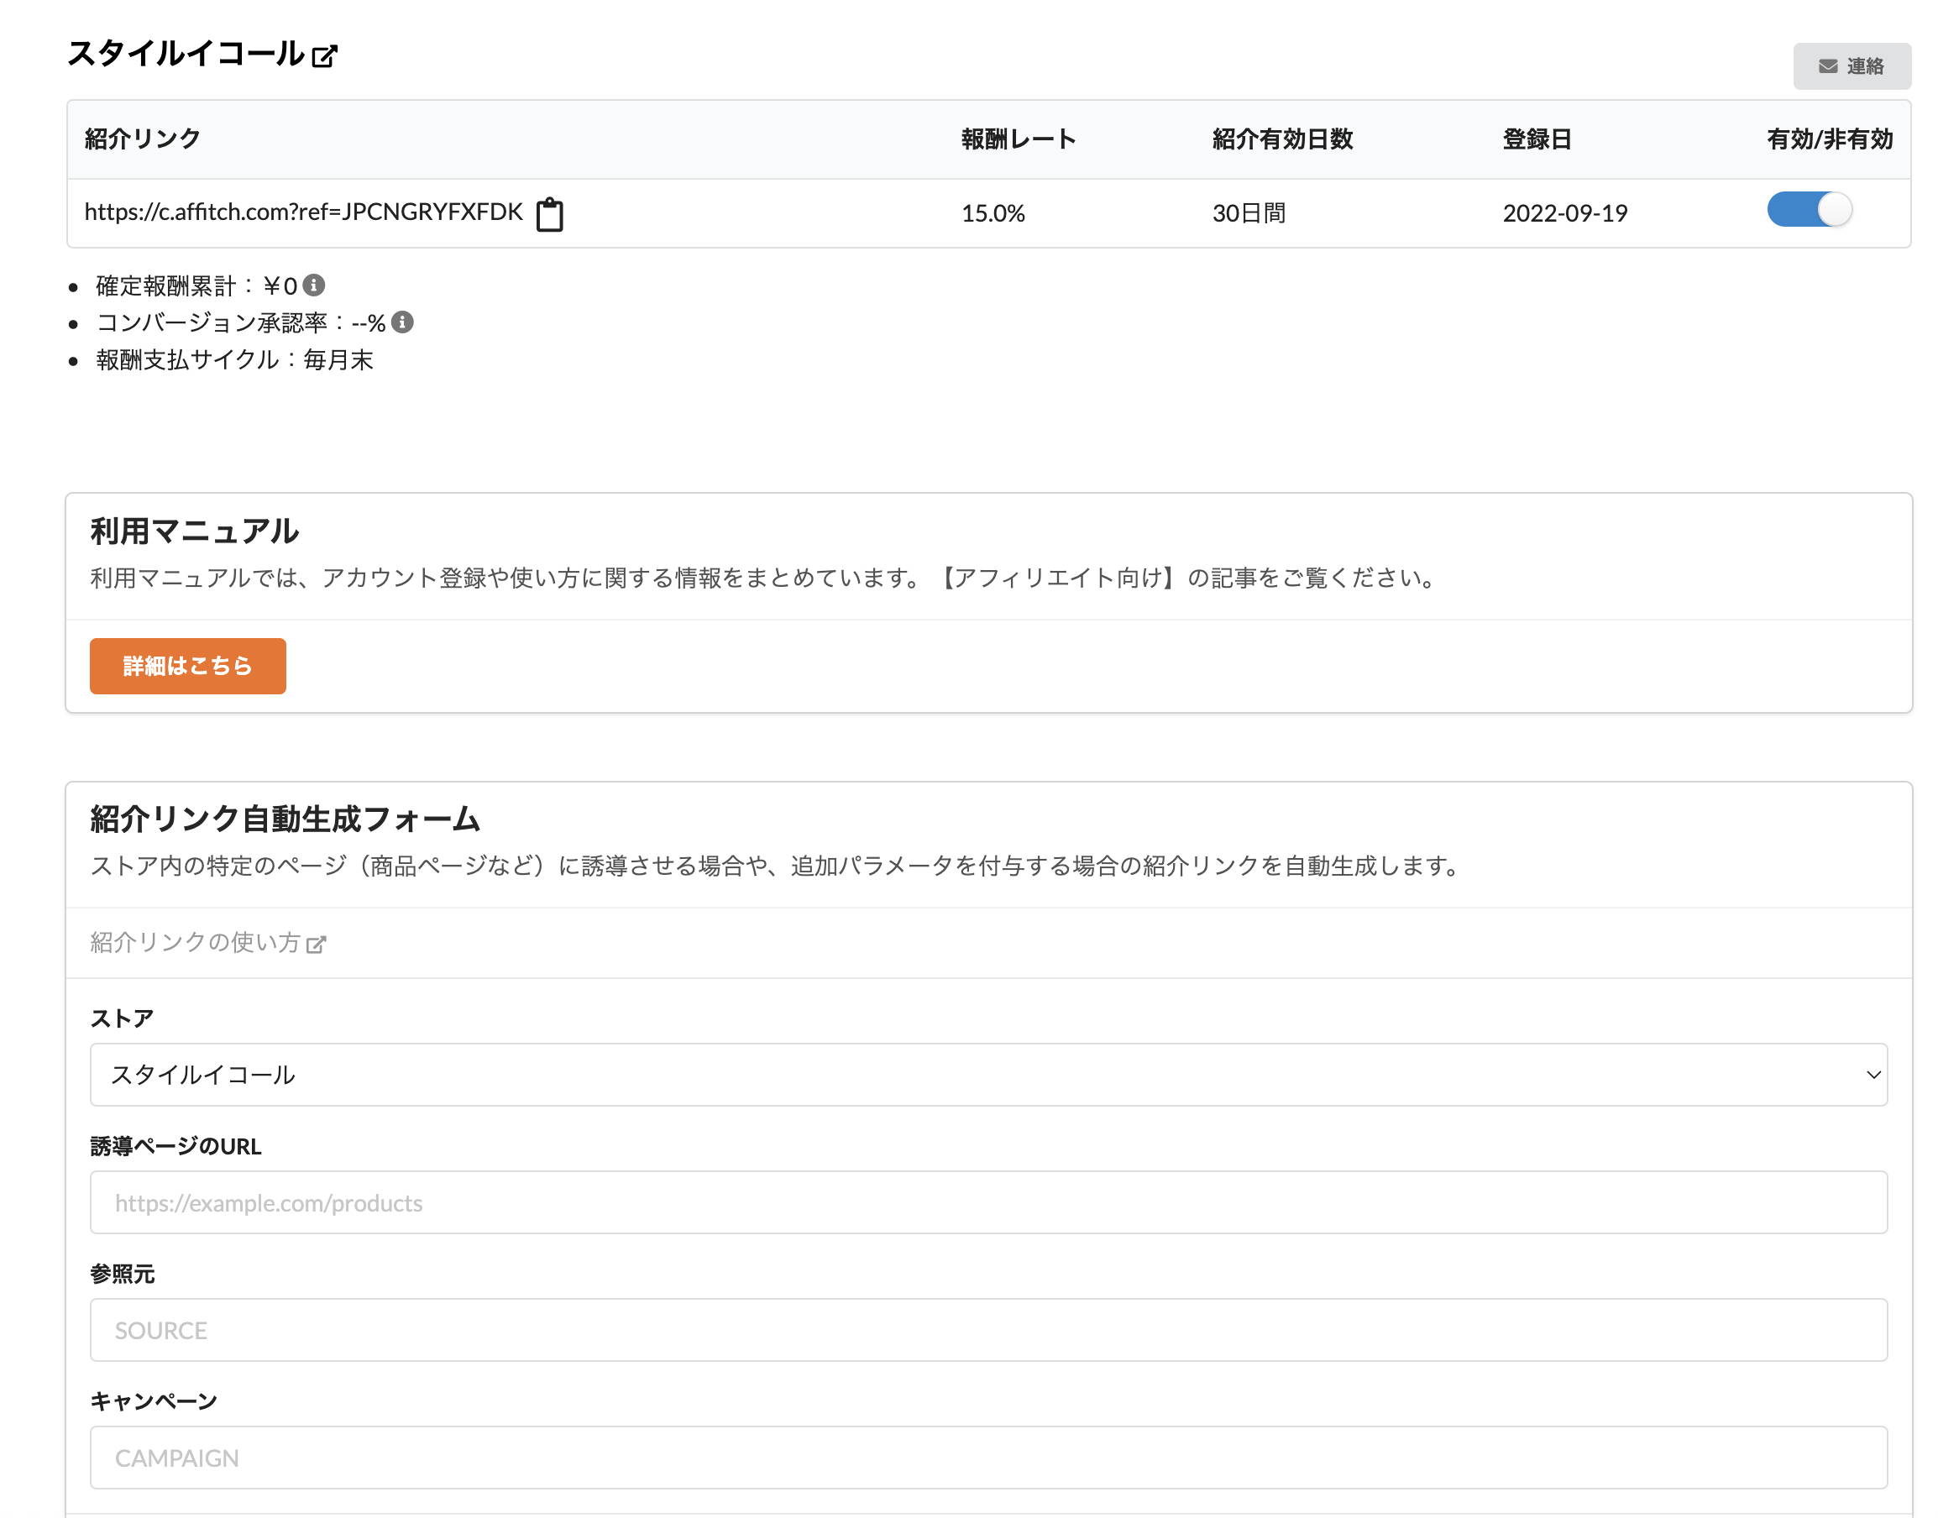The image size is (1938, 1518).
Task: Click the 有効/非有効 column header
Action: [x=1830, y=139]
